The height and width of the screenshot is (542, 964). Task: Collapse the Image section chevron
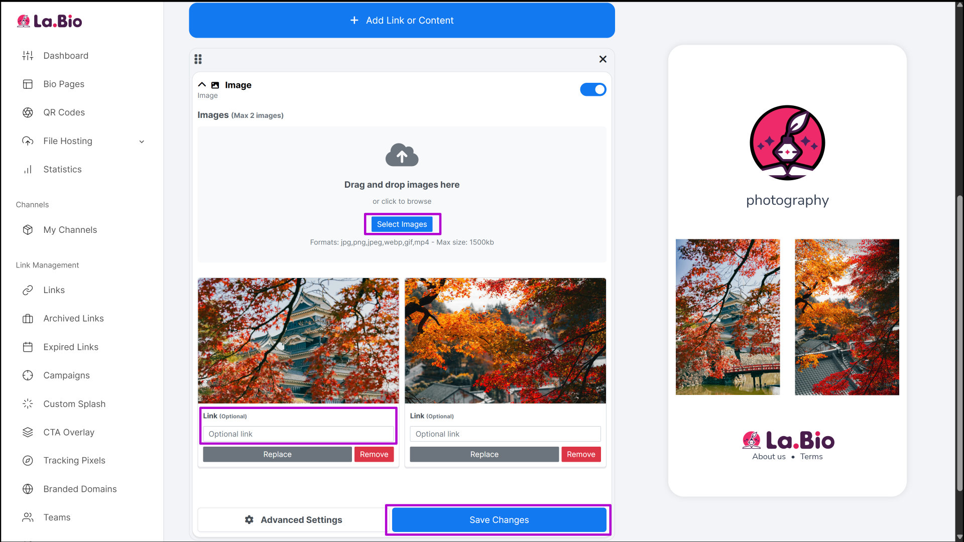coord(202,85)
